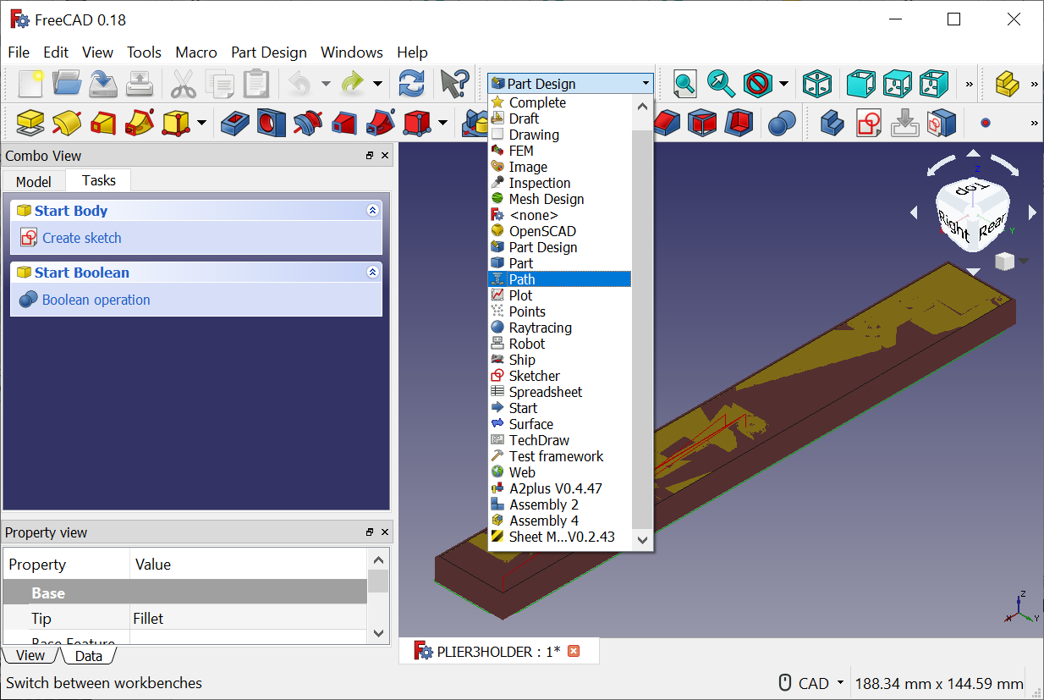Select FEM in the workbench list
This screenshot has width=1044, height=700.
(559, 151)
